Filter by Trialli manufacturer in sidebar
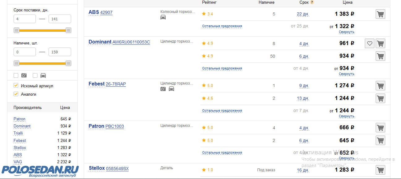This screenshot has height=179, width=401. [x=18, y=133]
